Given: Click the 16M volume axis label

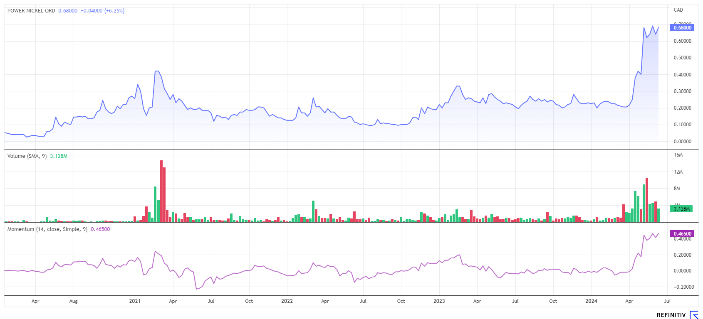Looking at the screenshot, I should click(678, 155).
